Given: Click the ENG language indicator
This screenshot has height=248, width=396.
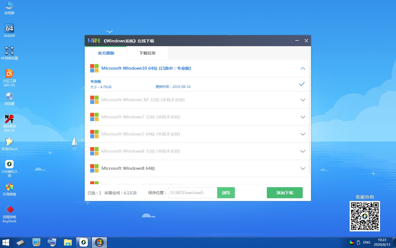Looking at the screenshot, I should tap(367, 242).
